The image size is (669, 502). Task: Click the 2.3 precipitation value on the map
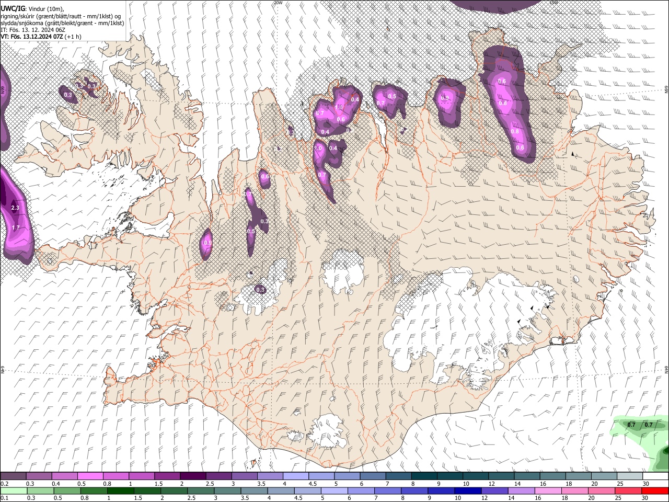coord(15,208)
